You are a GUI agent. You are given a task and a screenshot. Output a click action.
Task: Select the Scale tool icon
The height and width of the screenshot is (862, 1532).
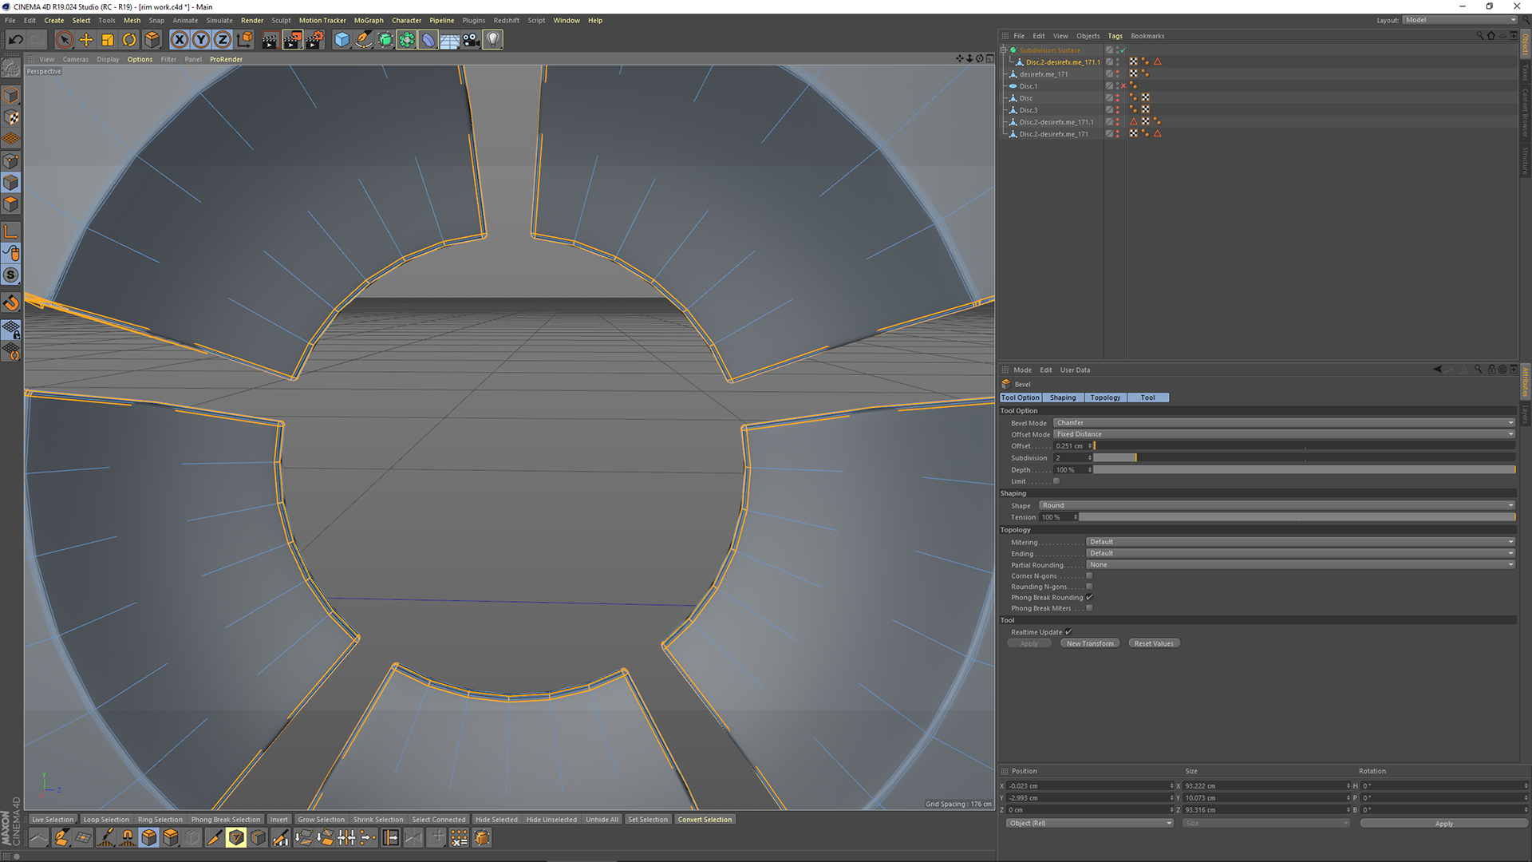(x=108, y=39)
